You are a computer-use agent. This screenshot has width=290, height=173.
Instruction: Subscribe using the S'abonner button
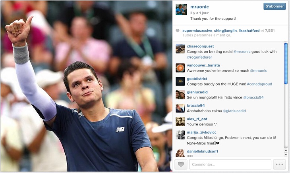click(275, 6)
